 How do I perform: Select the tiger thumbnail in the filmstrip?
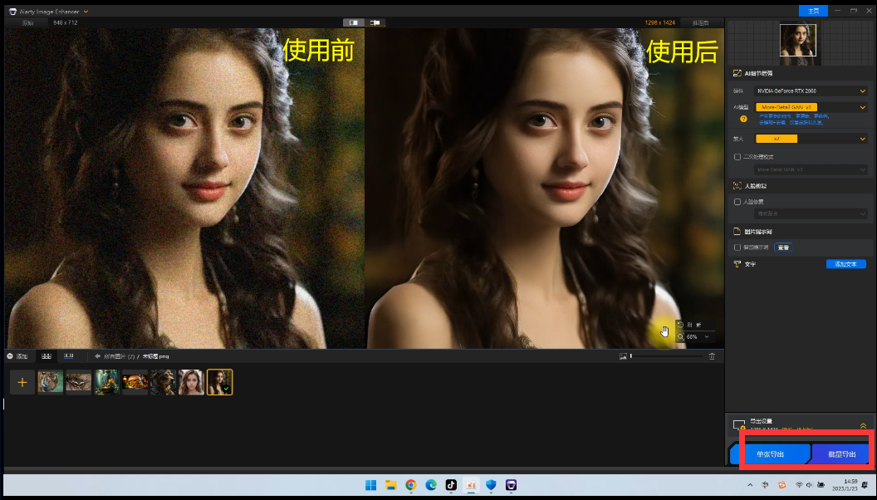tap(50, 382)
